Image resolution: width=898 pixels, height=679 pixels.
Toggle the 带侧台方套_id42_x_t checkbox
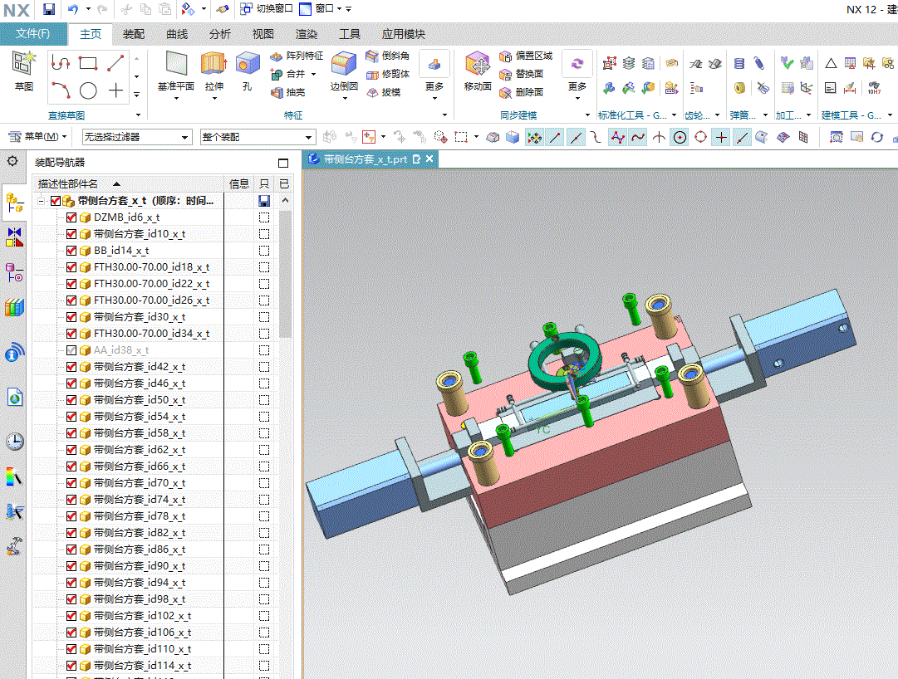point(71,367)
